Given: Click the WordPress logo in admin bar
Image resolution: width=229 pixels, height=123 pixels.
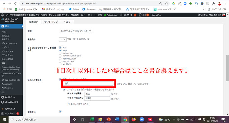Looking at the screenshot, I should point(2,15).
